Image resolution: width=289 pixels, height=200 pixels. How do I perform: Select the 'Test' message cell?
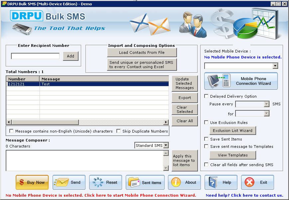coord(104,84)
